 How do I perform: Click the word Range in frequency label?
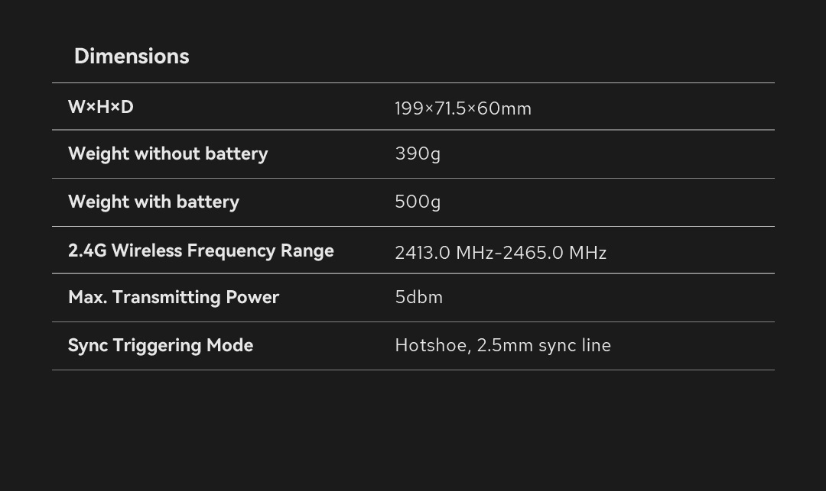(307, 250)
